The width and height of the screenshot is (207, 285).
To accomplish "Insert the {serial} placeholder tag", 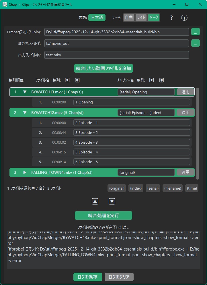I will click(x=153, y=188).
